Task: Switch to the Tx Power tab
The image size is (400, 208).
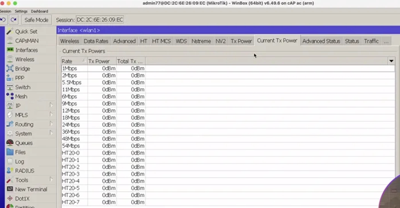Action: pyautogui.click(x=241, y=41)
